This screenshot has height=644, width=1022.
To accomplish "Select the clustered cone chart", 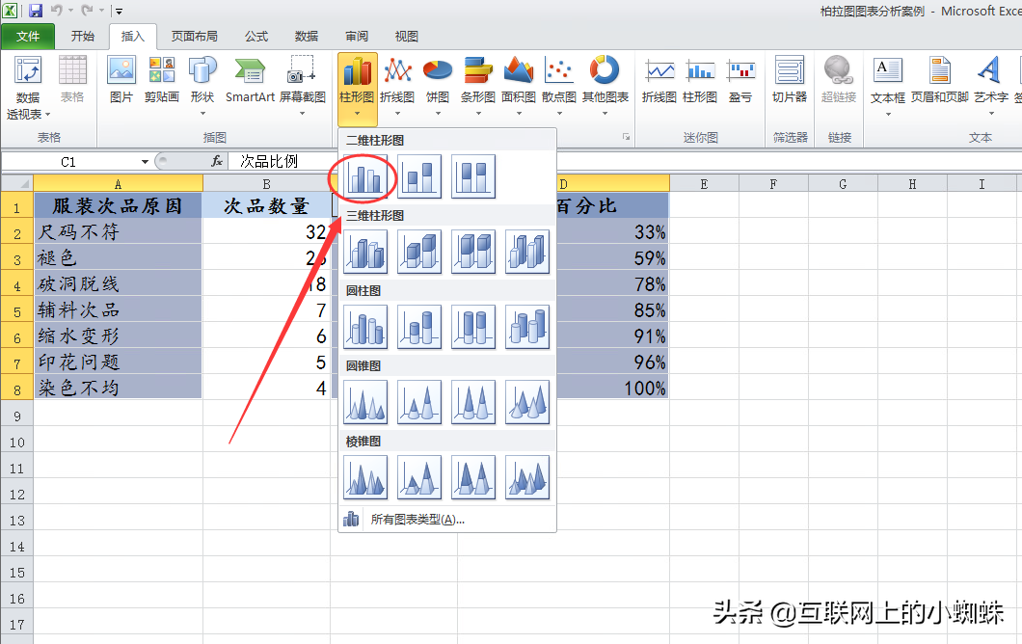I will pyautogui.click(x=365, y=402).
